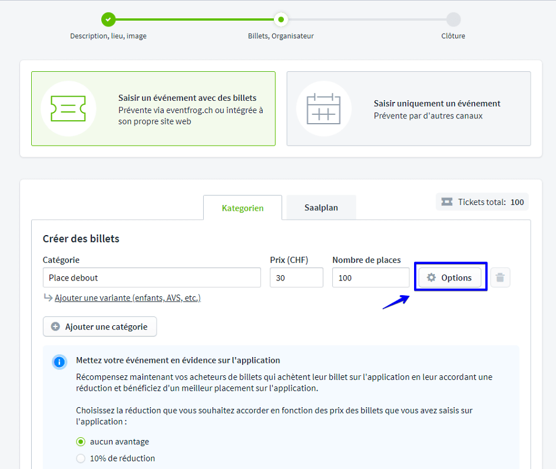Select the Kategorien tab
Viewport: 556px width, 469px height.
[x=243, y=208]
